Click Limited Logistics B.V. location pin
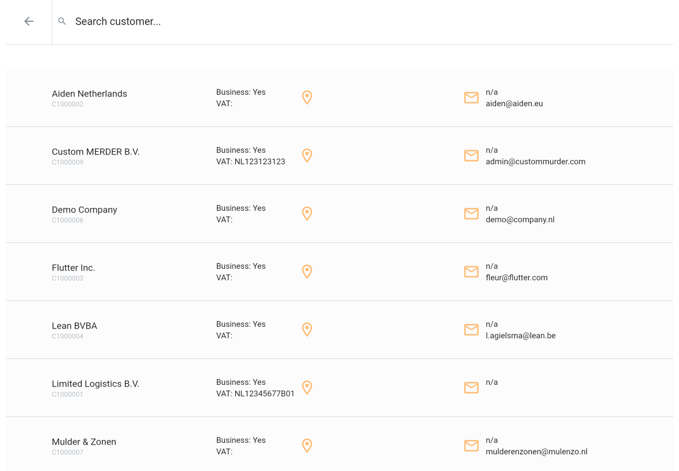The width and height of the screenshot is (679, 471). pyautogui.click(x=307, y=388)
